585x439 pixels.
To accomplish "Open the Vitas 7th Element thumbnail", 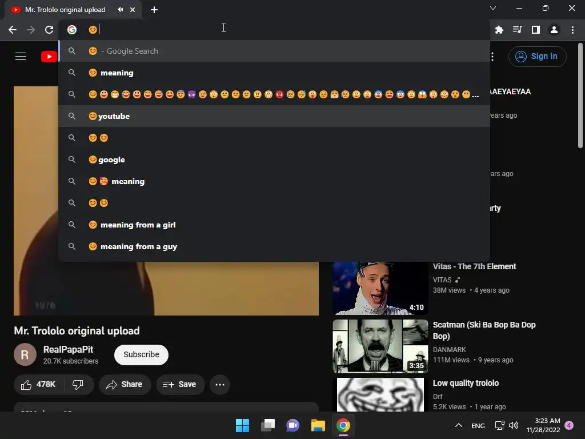I will (x=380, y=288).
